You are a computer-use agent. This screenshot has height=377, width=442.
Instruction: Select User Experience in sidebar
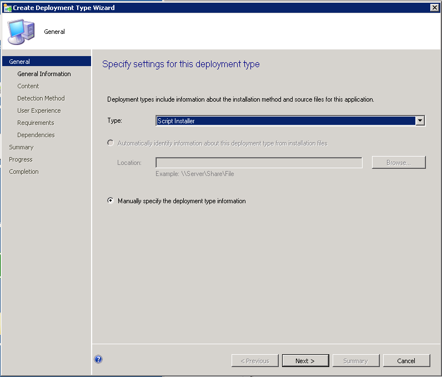tap(39, 110)
